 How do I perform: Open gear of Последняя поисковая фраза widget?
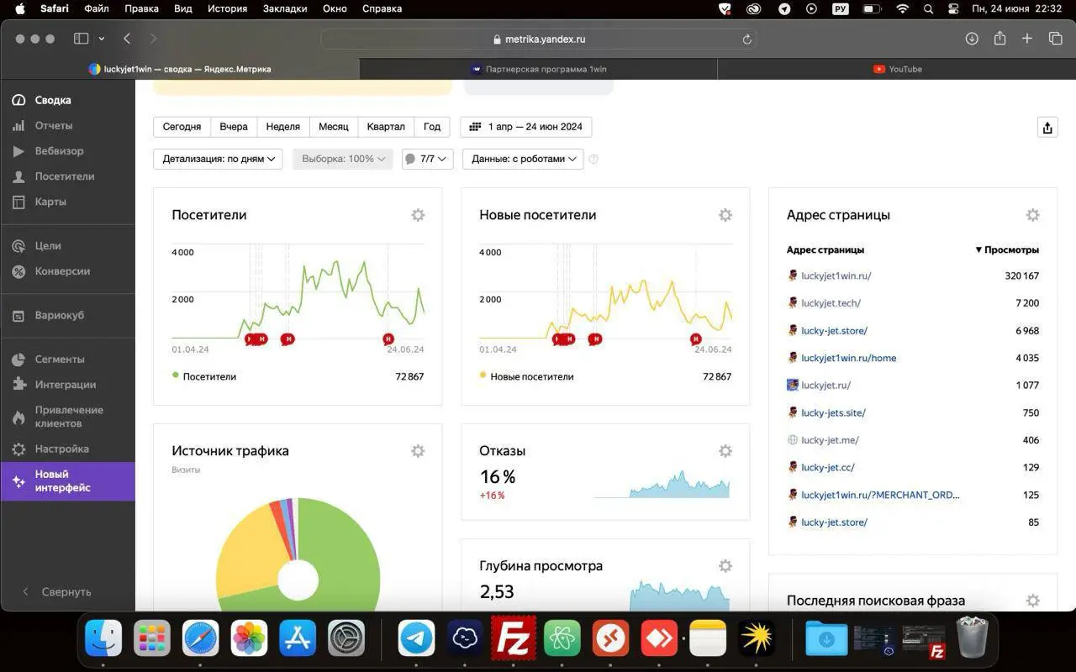click(x=1033, y=601)
